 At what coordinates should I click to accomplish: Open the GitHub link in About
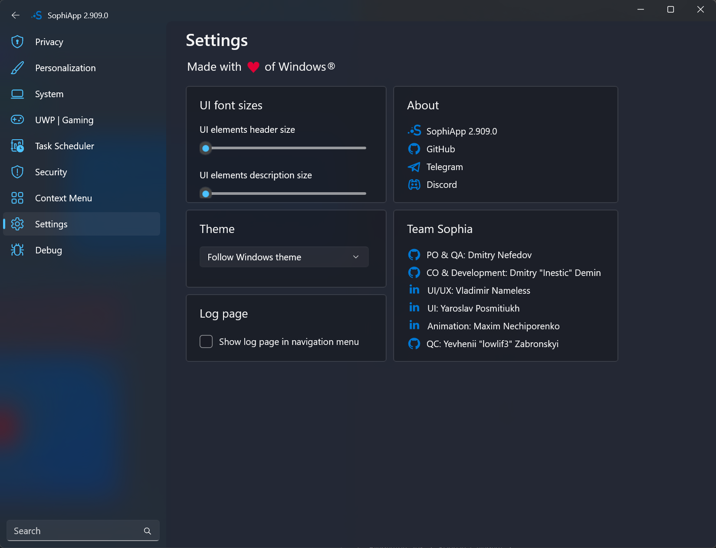pos(440,149)
